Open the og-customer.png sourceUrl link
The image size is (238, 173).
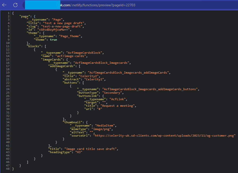pos(164,135)
